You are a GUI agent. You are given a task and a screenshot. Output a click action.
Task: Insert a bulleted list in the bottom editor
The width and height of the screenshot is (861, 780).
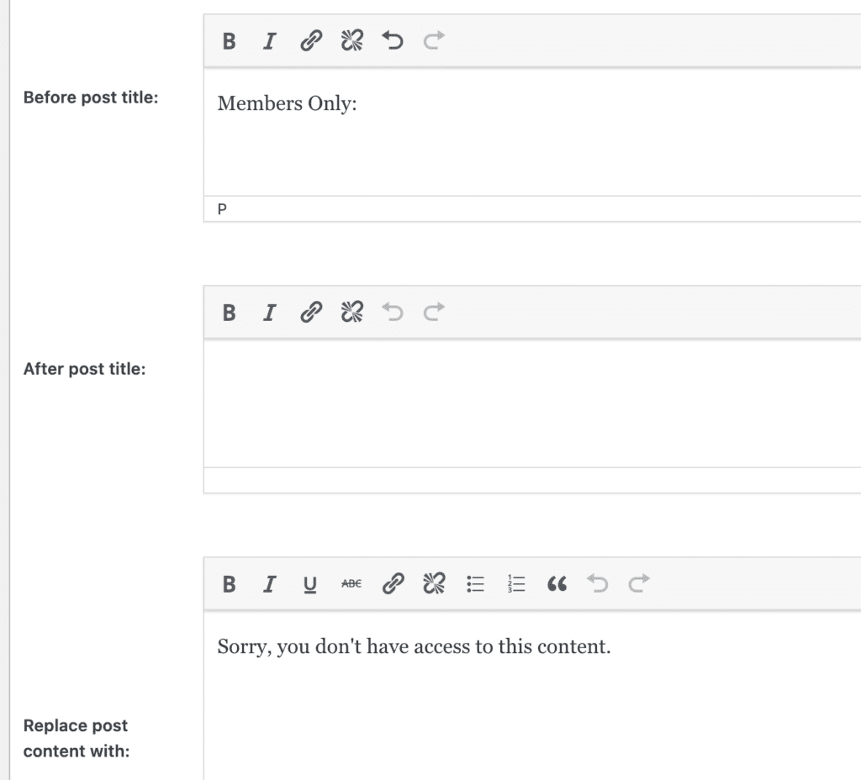click(475, 583)
